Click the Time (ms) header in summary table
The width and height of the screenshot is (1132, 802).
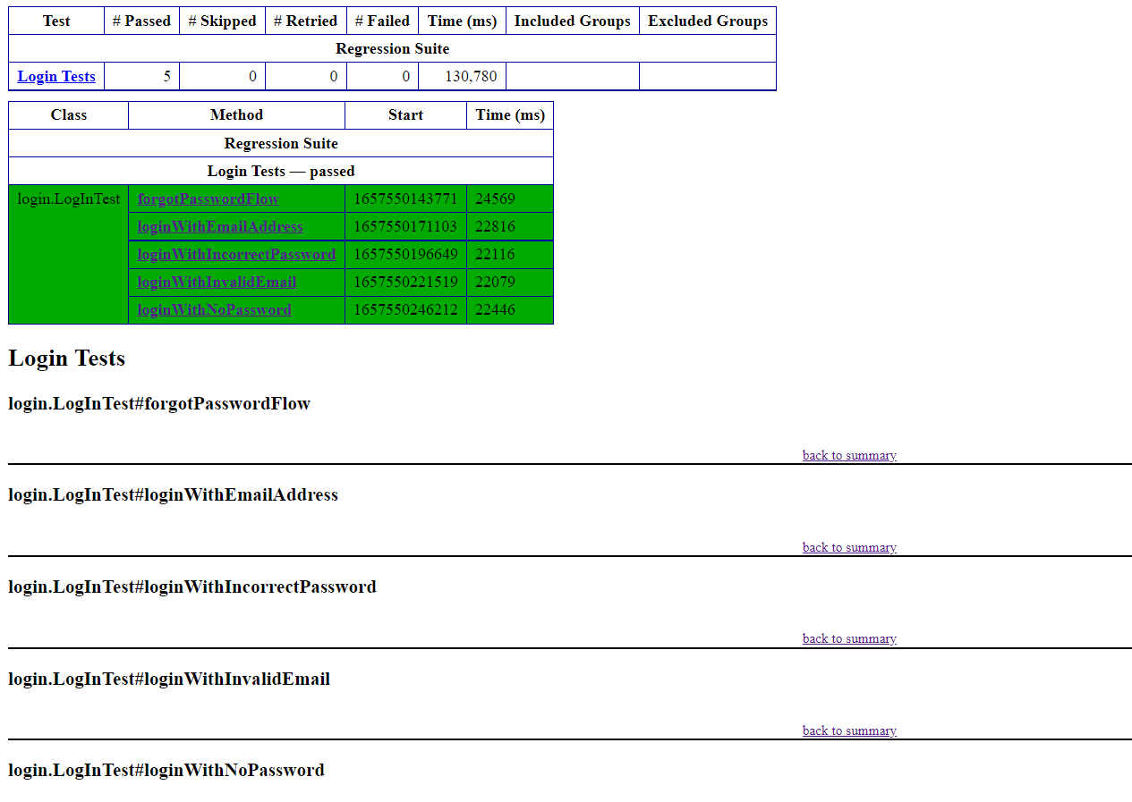tap(462, 21)
